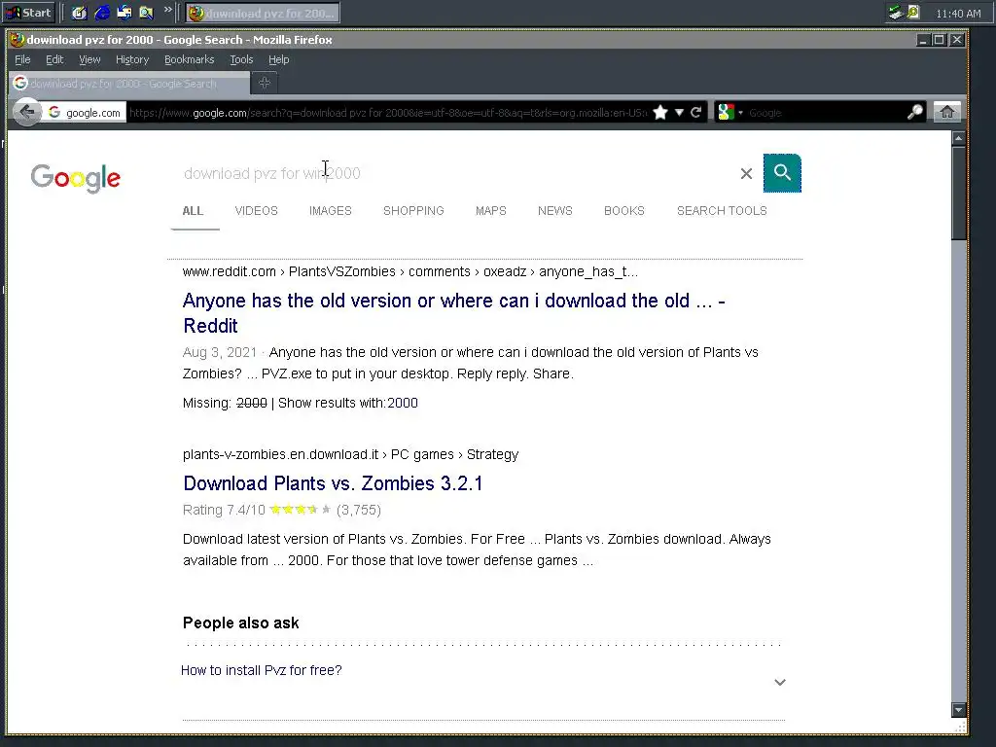This screenshot has width=996, height=747.
Task: Open the Edit menu
Action: click(x=54, y=59)
